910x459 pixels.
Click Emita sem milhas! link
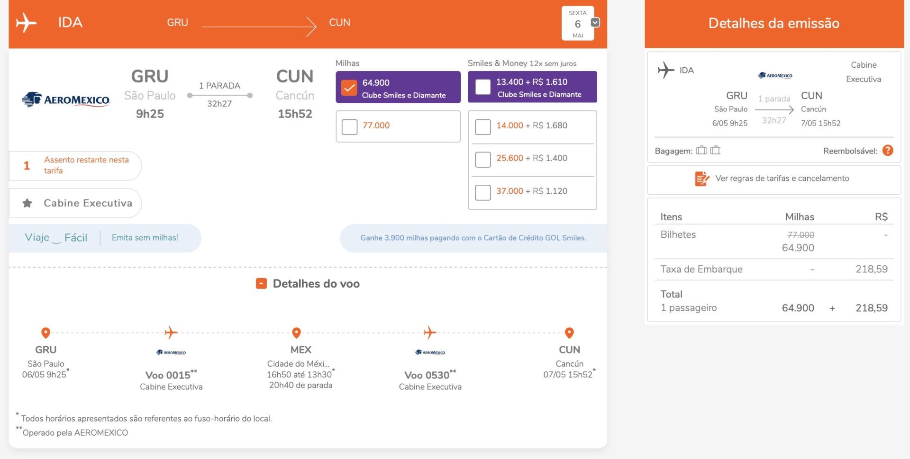pyautogui.click(x=145, y=238)
